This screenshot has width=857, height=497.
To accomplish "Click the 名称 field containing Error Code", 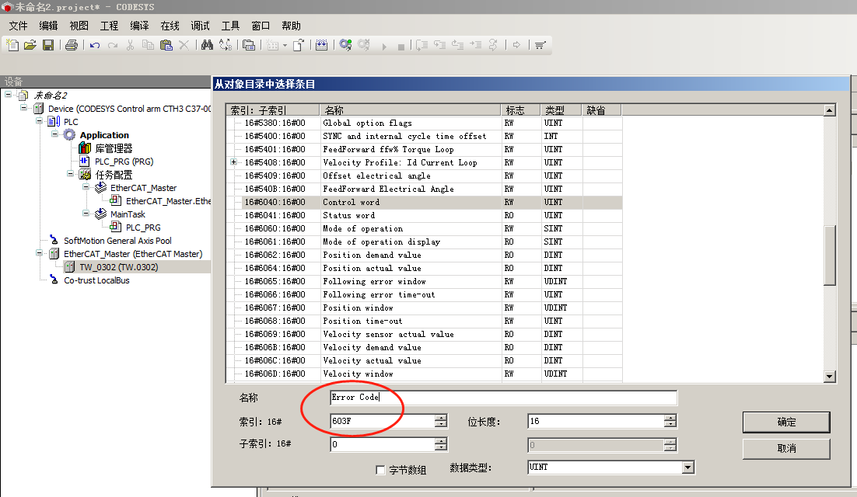I will tap(503, 398).
